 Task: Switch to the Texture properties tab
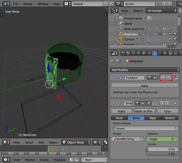tap(170, 53)
